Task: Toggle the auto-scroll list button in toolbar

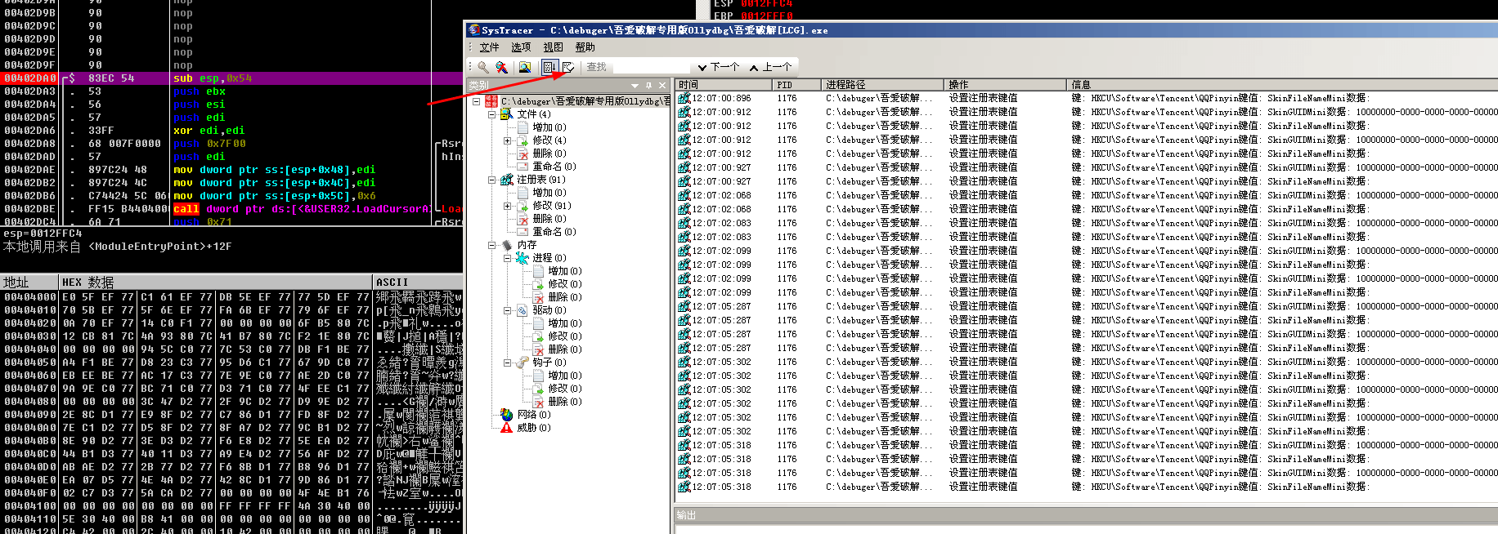Action: click(549, 67)
